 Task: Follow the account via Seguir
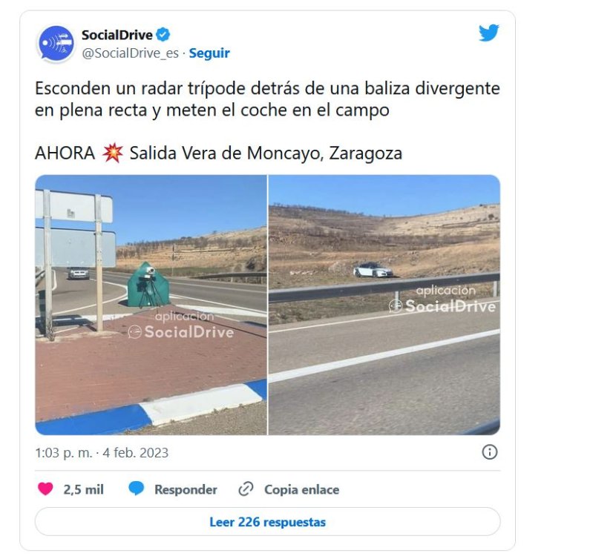click(209, 53)
